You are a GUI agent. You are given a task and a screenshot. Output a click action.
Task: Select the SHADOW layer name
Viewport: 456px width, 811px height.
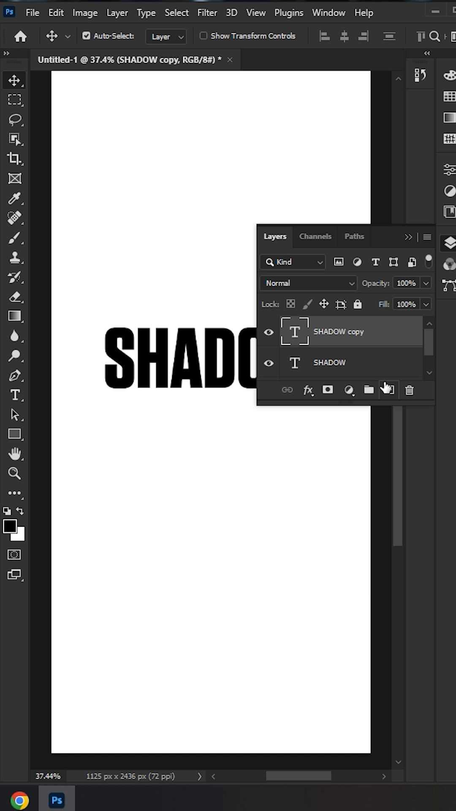[x=329, y=363]
